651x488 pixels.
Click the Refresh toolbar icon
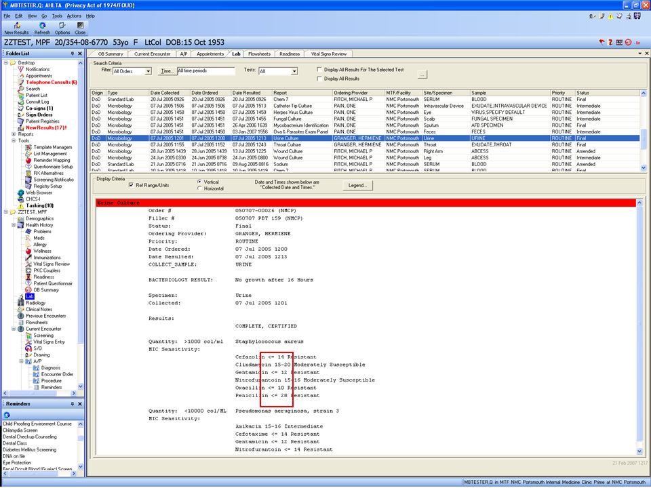point(42,28)
